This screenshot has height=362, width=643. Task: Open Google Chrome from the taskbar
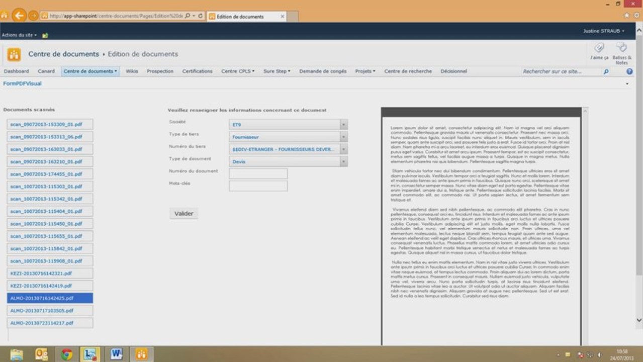(66, 354)
